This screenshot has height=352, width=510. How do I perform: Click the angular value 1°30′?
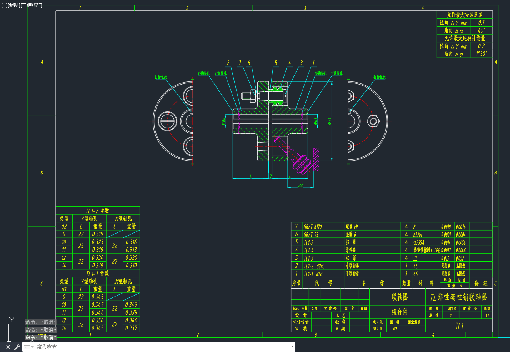pos(481,54)
